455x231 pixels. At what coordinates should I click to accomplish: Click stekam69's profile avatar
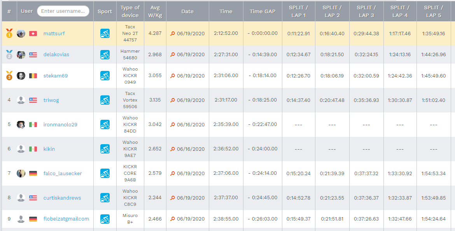(x=21, y=76)
